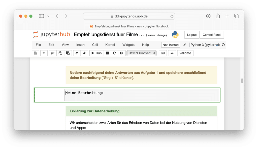Click the notebook title Empfehlungsdienst fuer Filme
Screen dimensions: 258x149
(x=109, y=35)
